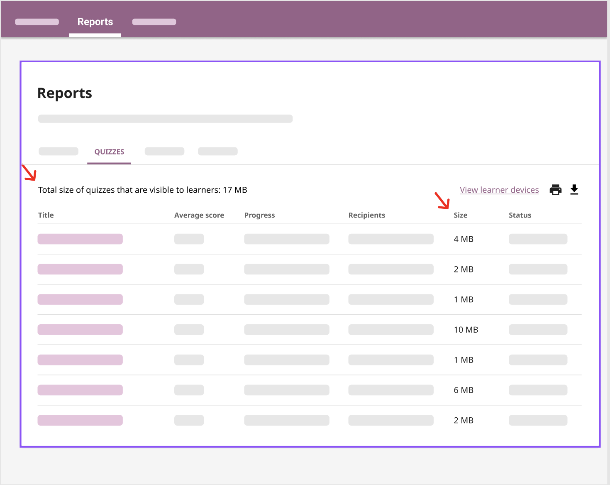Screen dimensions: 610x485
Task: Click the 6 MB size value
Action: tap(463, 390)
